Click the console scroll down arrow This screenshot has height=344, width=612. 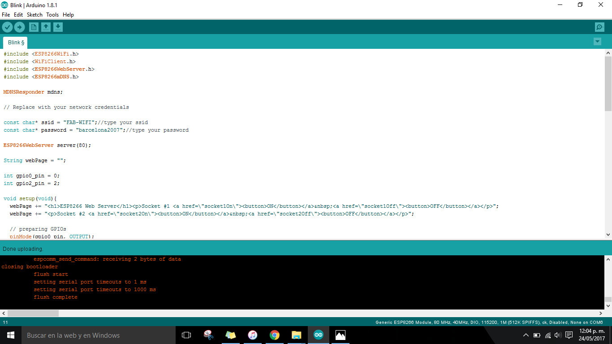click(608, 305)
